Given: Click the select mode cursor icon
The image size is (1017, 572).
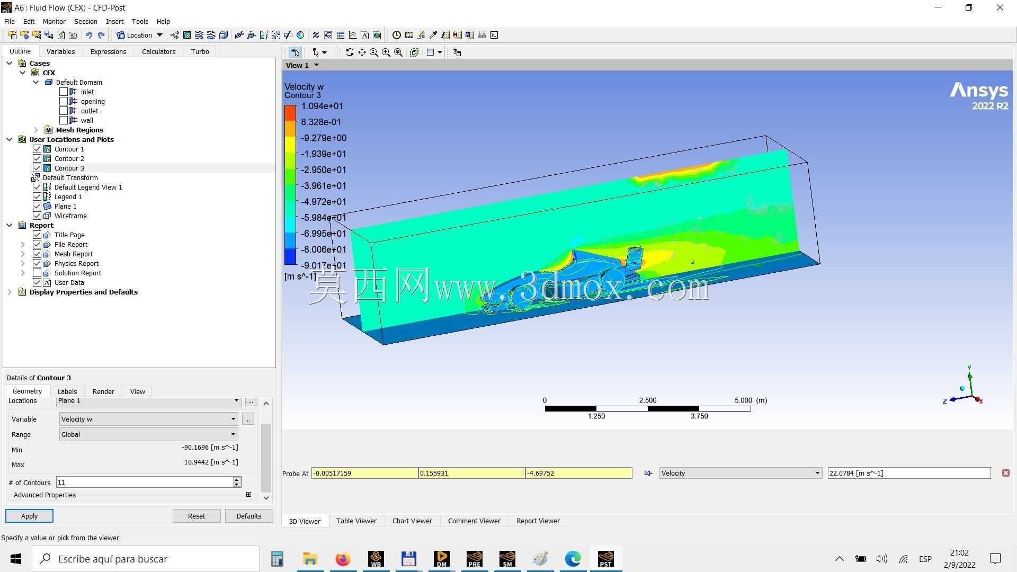Looking at the screenshot, I should point(295,52).
